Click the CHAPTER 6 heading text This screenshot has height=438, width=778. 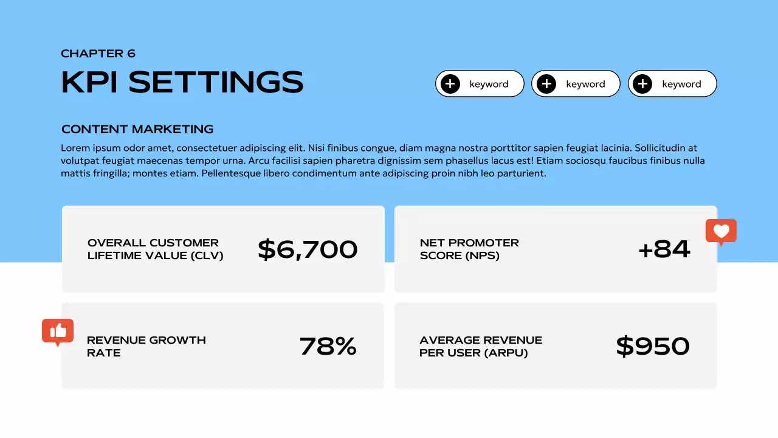(98, 54)
